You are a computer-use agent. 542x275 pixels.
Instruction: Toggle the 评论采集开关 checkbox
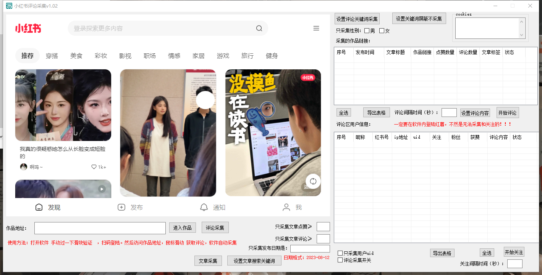pos(340,260)
